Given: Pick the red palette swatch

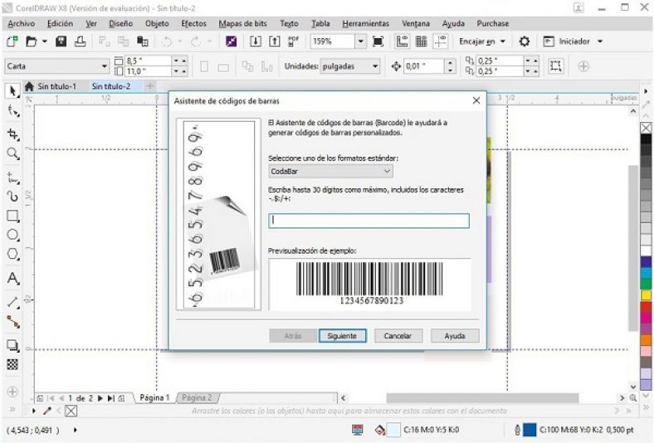Looking at the screenshot, I should (646, 306).
